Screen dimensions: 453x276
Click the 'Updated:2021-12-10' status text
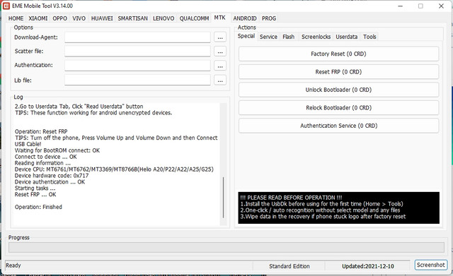tap(368, 266)
